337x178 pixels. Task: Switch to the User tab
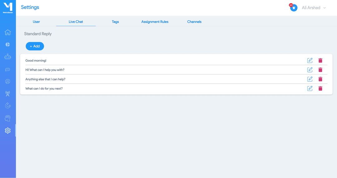click(x=36, y=22)
